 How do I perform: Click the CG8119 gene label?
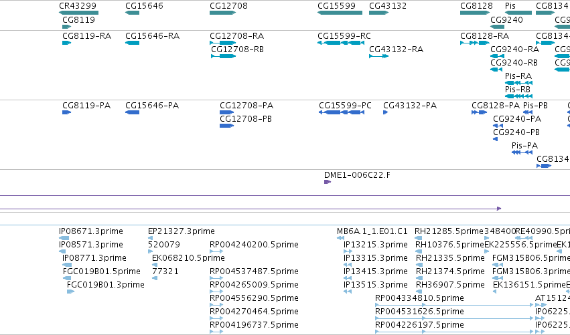click(x=78, y=19)
